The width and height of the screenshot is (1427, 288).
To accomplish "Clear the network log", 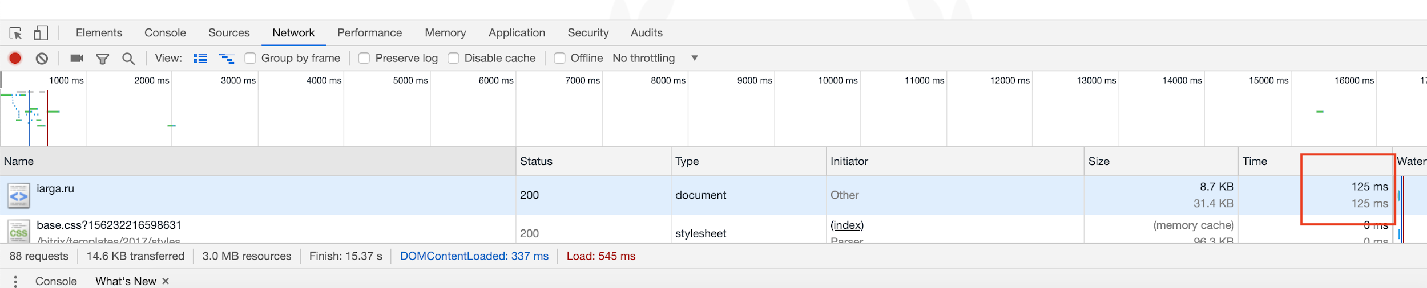I will 42,58.
